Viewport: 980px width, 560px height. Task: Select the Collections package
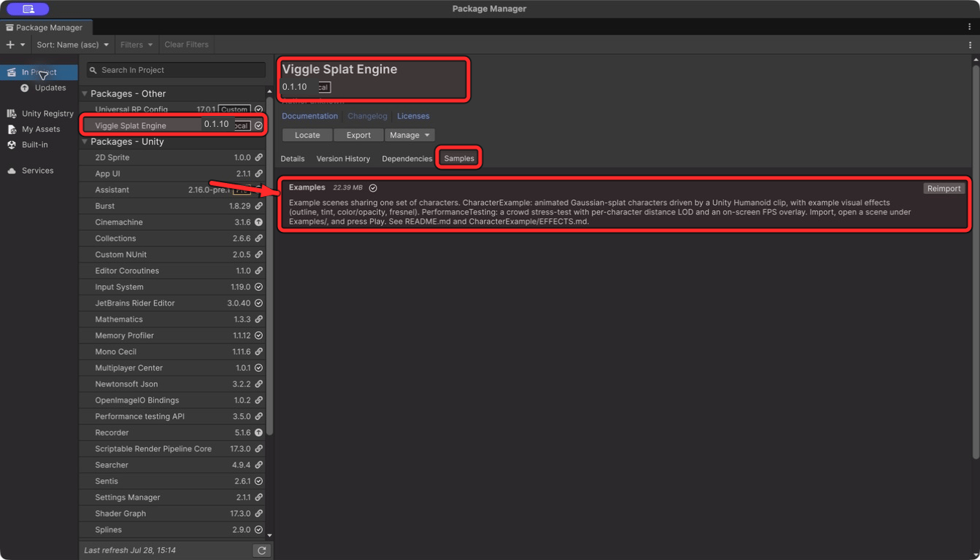tap(172, 238)
